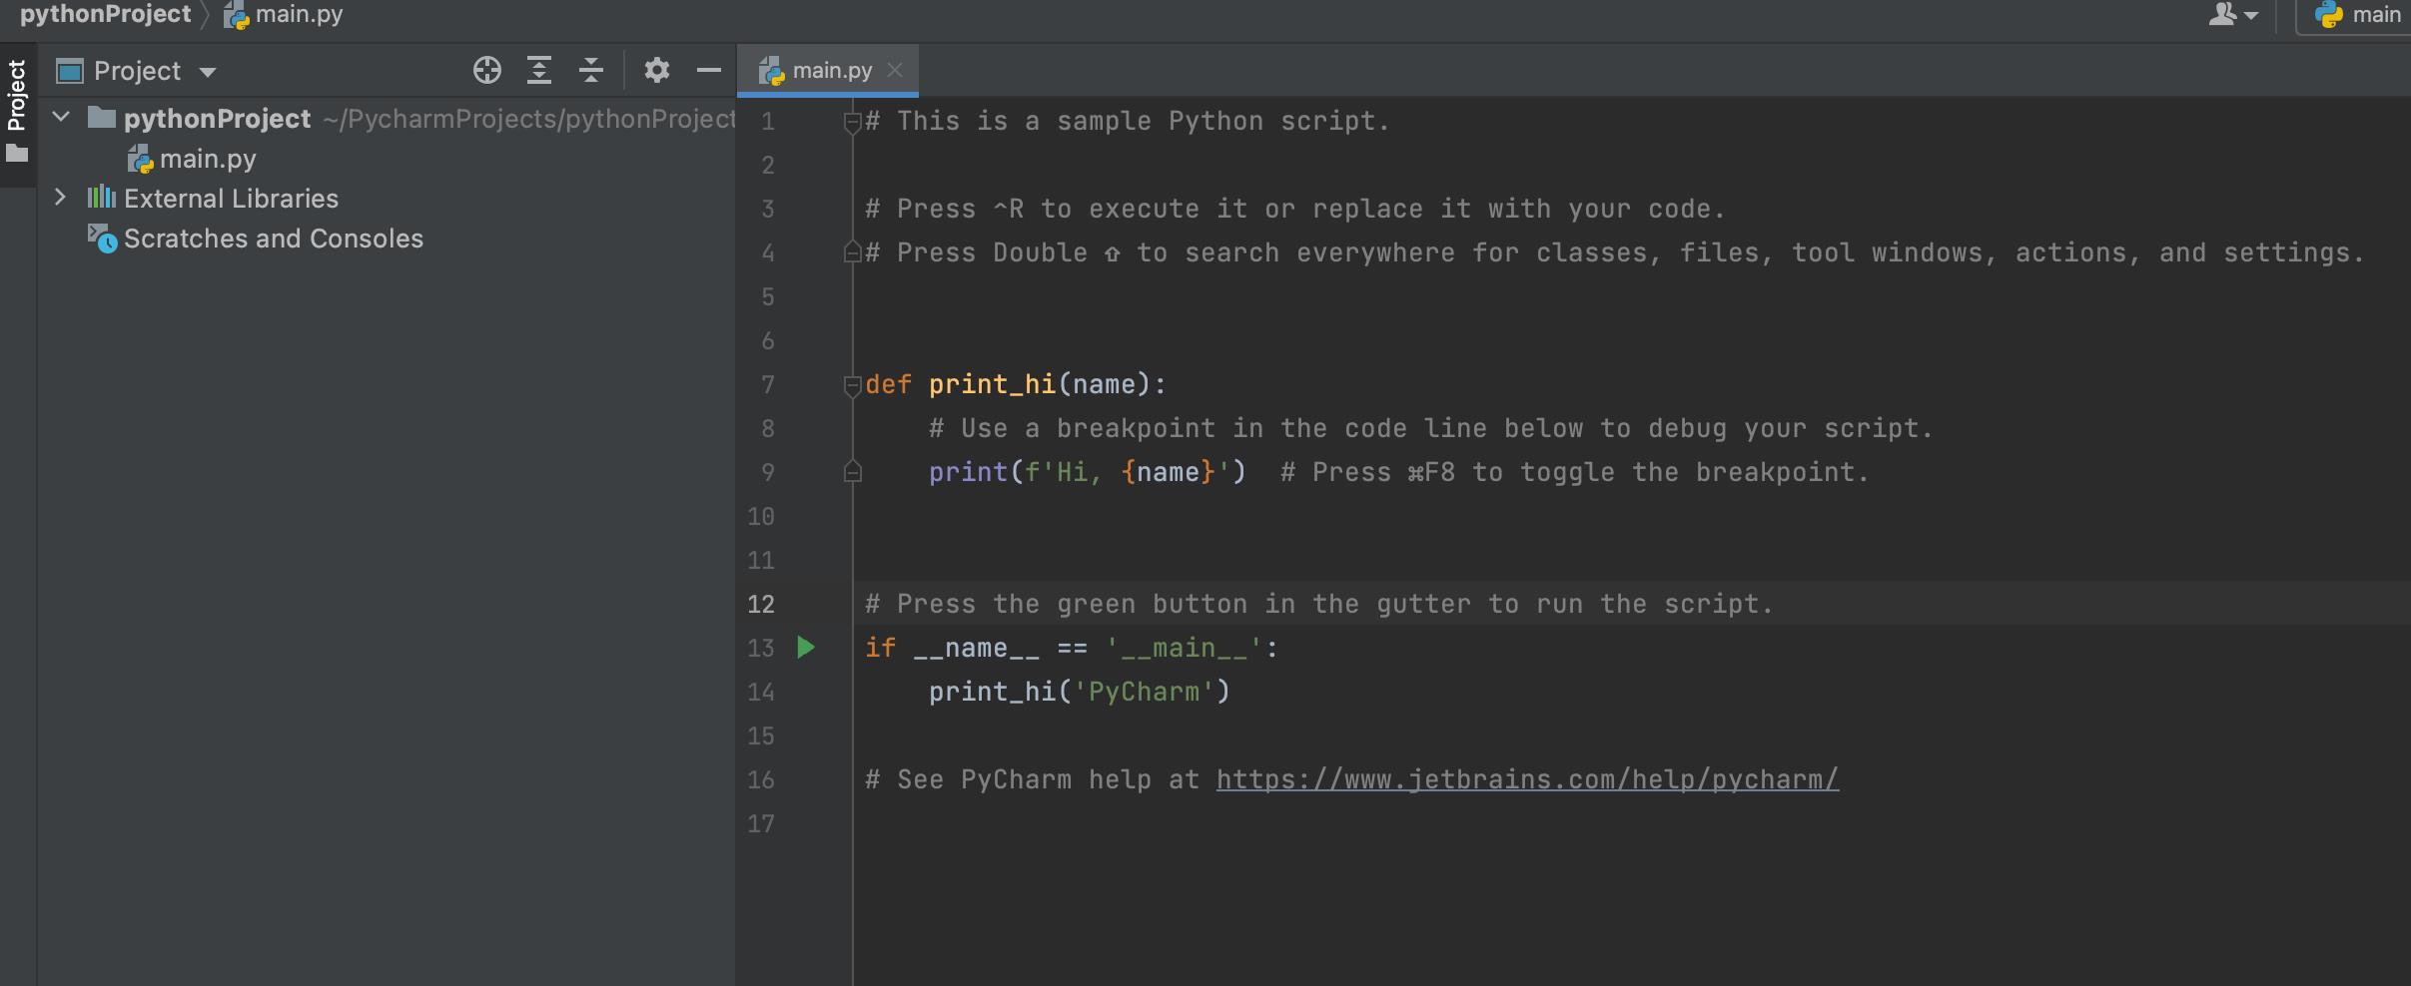This screenshot has width=2411, height=986.
Task: Click line number 9 in gutter
Action: coord(767,472)
